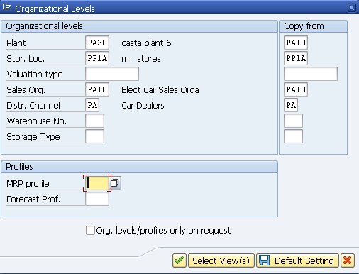The image size is (359, 274).
Task: Focus the MRP profile input field
Action: point(97,183)
